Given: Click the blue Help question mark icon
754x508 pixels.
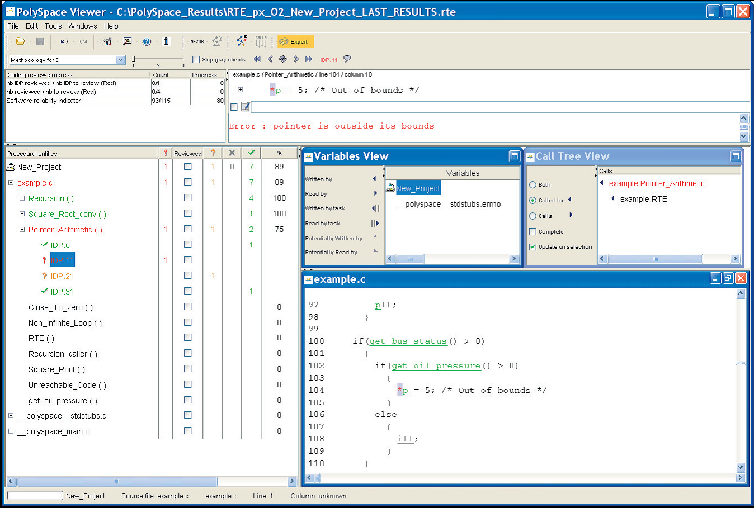Looking at the screenshot, I should tap(147, 41).
